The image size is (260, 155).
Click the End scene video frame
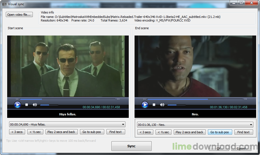click(195, 66)
